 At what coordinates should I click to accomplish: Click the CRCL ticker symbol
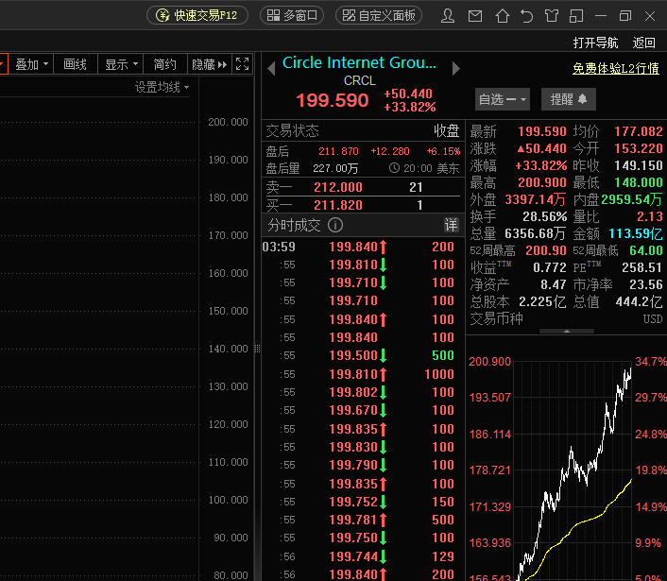[359, 81]
